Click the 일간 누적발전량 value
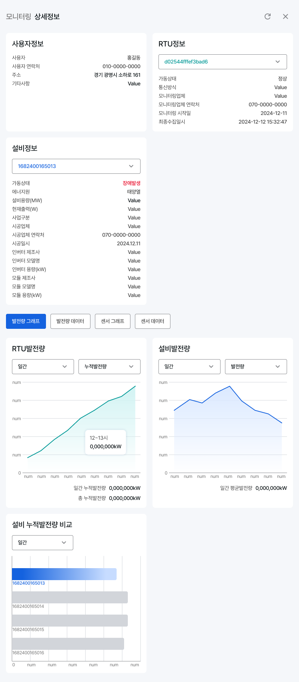The width and height of the screenshot is (299, 682). 125,488
